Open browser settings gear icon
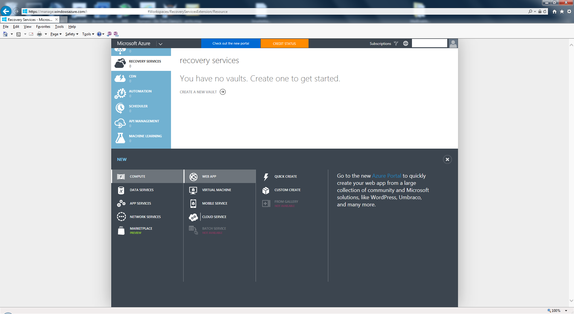 pyautogui.click(x=569, y=11)
